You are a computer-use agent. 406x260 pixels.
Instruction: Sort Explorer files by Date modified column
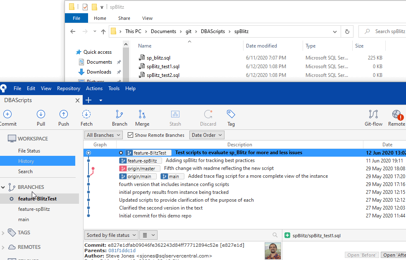click(x=261, y=46)
